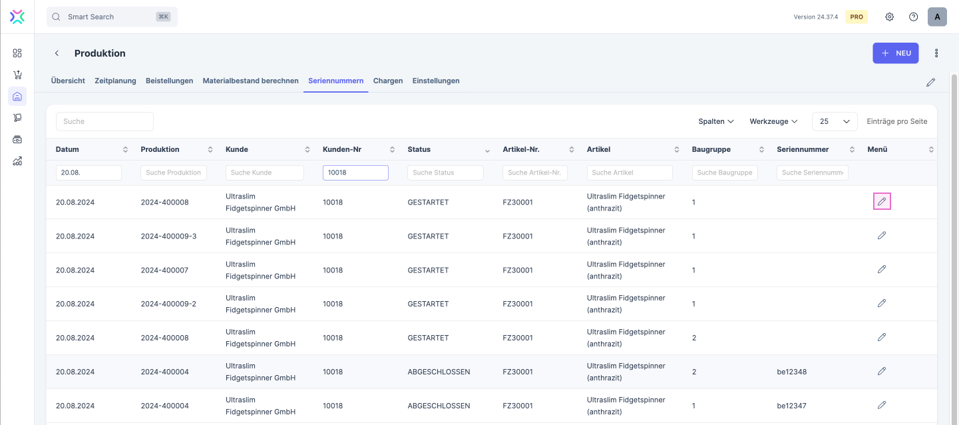Sort the table by Datum column

click(x=125, y=149)
